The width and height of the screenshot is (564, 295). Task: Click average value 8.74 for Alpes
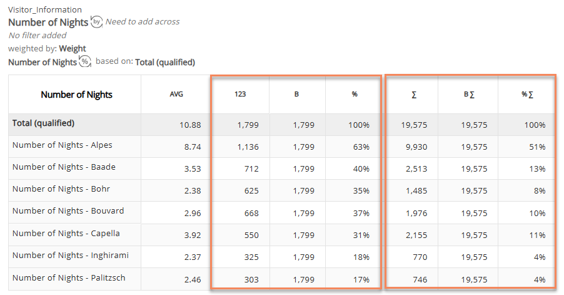pyautogui.click(x=193, y=147)
